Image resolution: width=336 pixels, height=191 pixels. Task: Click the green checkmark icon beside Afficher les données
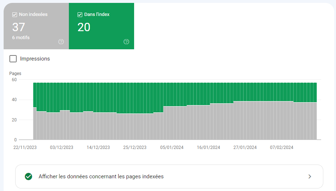coord(28,177)
